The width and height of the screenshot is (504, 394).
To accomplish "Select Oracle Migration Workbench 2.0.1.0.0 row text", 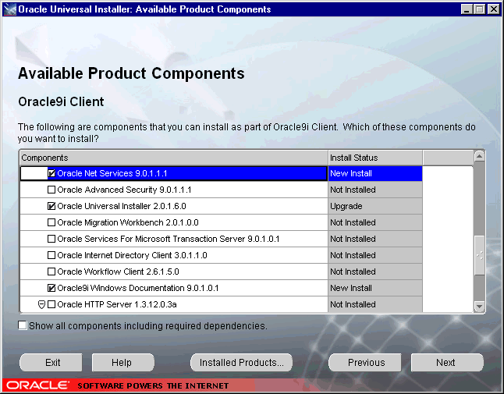I will point(128,222).
